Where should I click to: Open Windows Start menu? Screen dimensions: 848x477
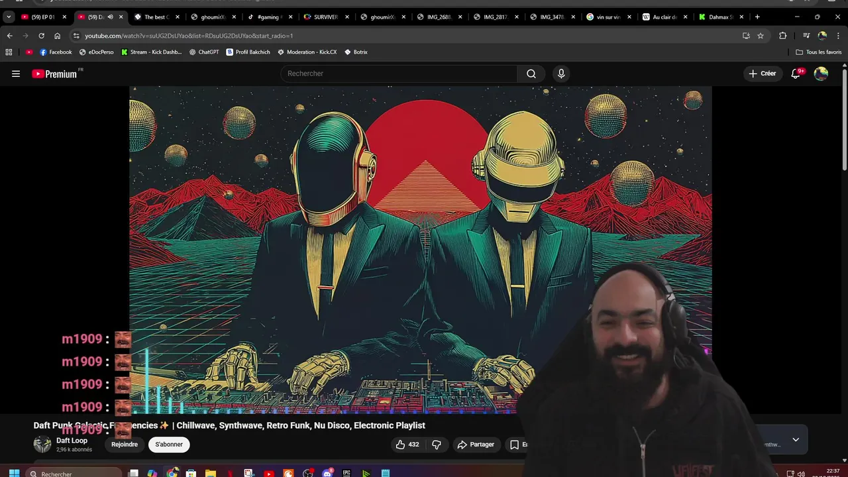(14, 473)
